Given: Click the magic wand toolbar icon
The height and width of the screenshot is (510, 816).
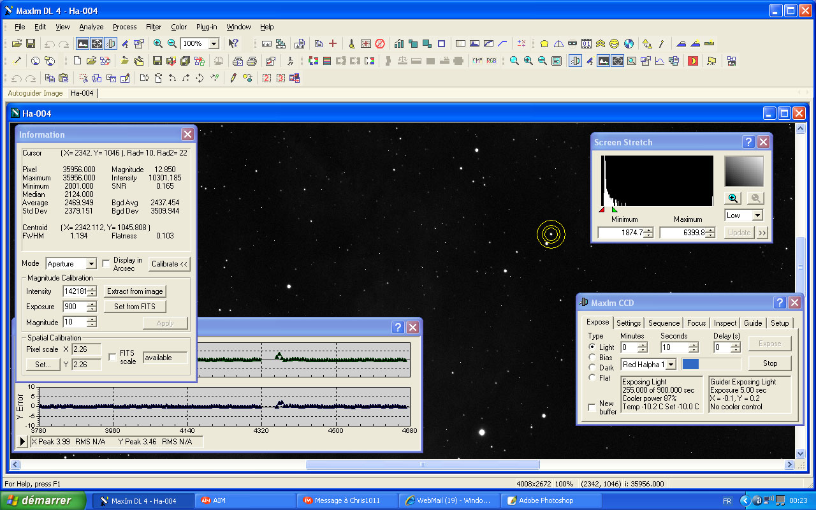Looking at the screenshot, I should click(x=18, y=61).
